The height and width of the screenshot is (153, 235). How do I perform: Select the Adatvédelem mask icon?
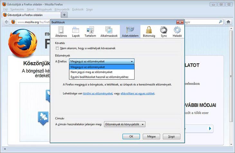click(x=130, y=30)
